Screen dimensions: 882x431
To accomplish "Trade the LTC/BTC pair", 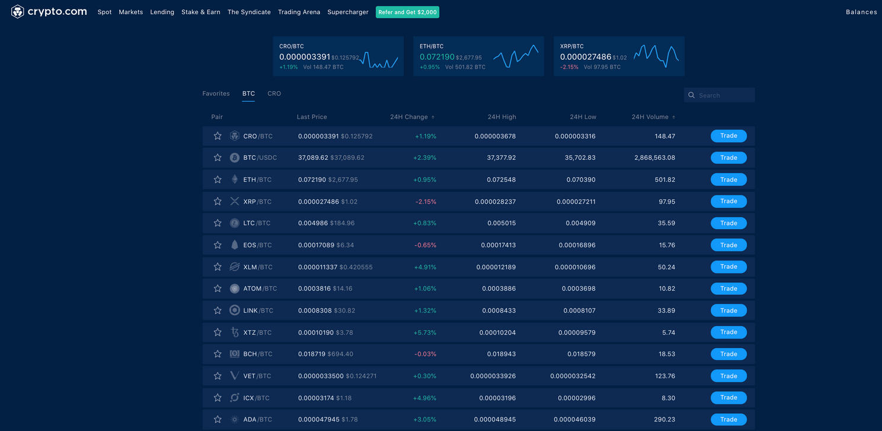I will (728, 223).
